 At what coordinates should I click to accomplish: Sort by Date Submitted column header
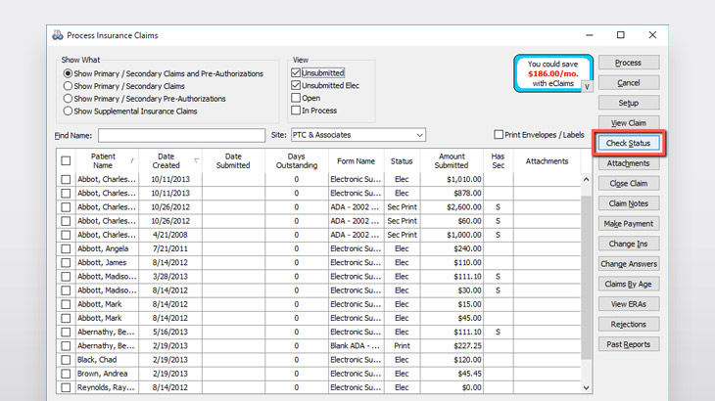(x=233, y=160)
